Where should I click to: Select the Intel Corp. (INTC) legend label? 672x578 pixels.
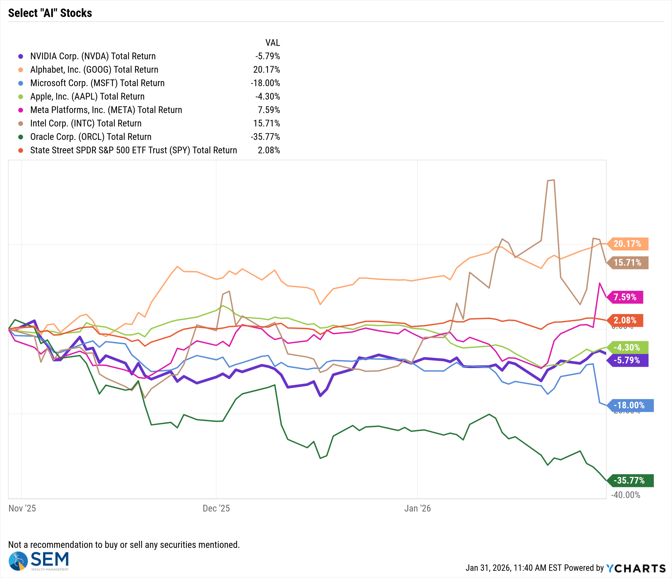pos(86,124)
